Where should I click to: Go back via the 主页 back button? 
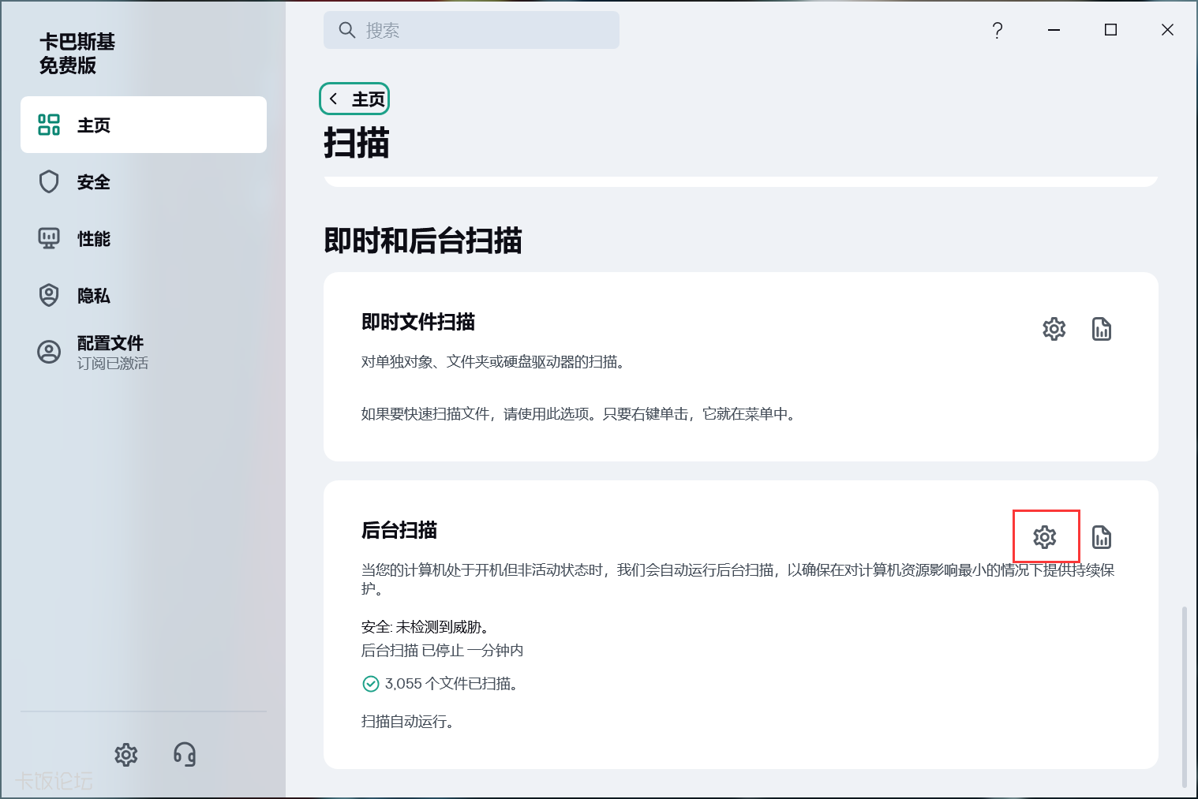[x=354, y=99]
